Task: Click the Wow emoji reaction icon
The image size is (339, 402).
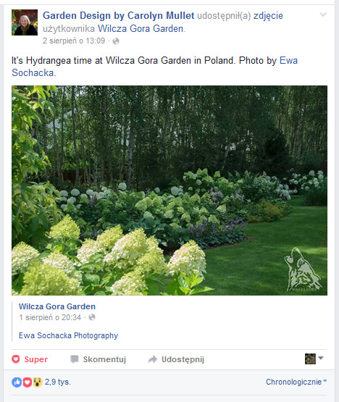Action: (x=38, y=382)
